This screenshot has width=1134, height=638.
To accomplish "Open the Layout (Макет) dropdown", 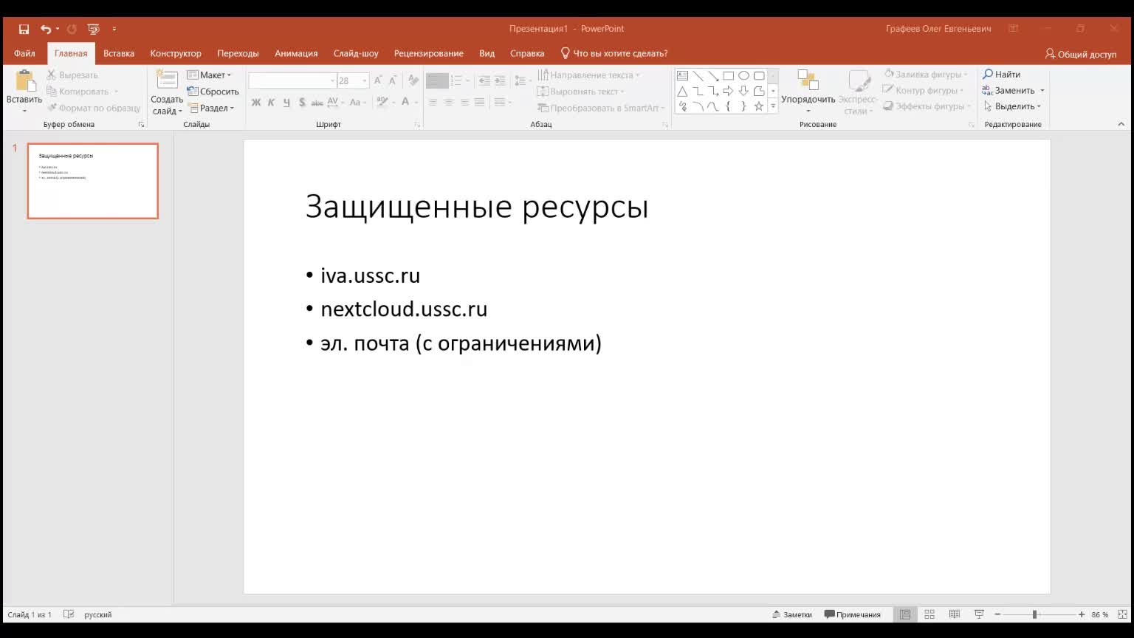I will point(209,75).
